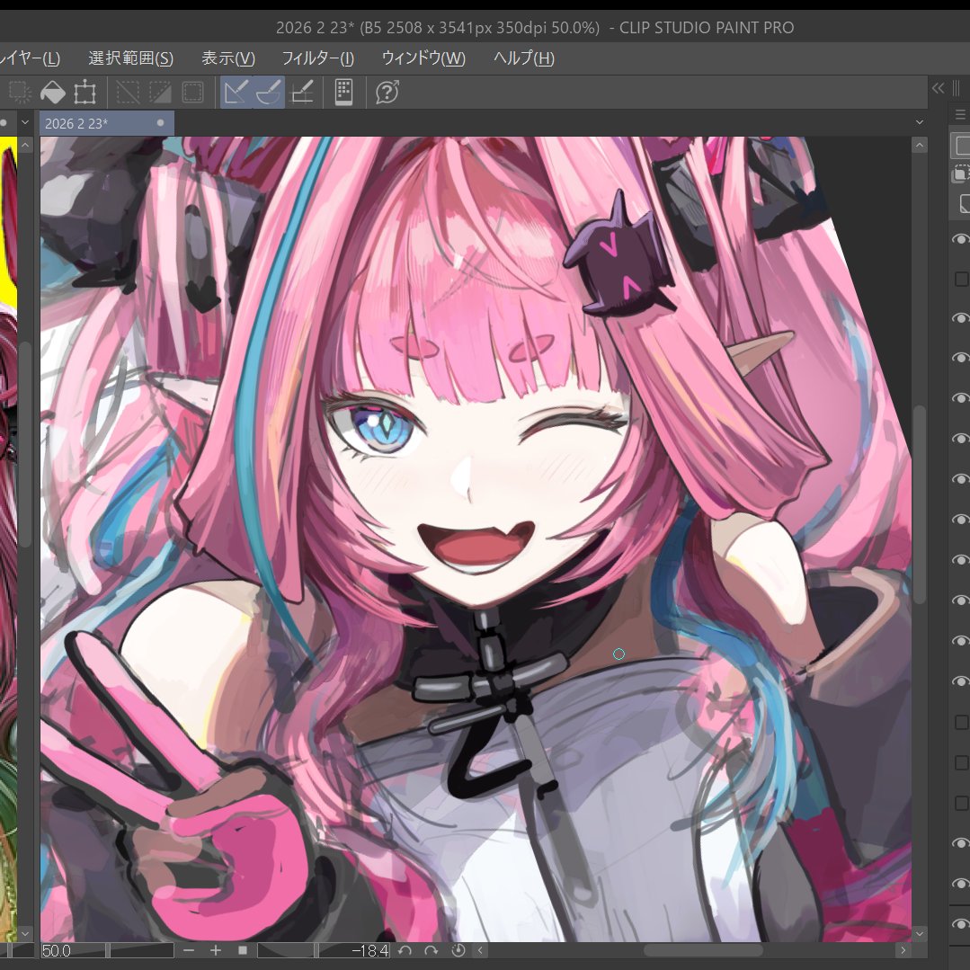Hide a visible layer via its eye icon
The width and height of the screenshot is (970, 970).
tap(959, 239)
